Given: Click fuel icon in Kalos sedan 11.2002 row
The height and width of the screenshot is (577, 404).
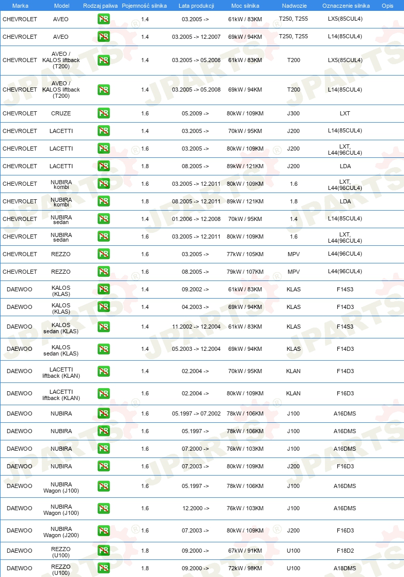Looking at the screenshot, I should pos(103,327).
